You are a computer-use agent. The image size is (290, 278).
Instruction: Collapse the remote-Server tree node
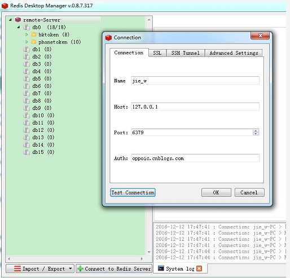pos(10,20)
